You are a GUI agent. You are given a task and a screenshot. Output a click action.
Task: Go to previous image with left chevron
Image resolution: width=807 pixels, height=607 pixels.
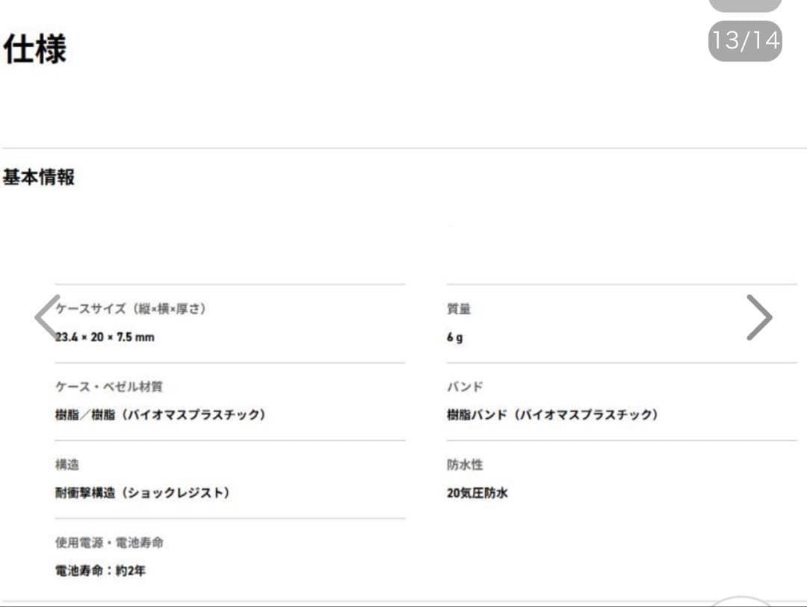(46, 317)
